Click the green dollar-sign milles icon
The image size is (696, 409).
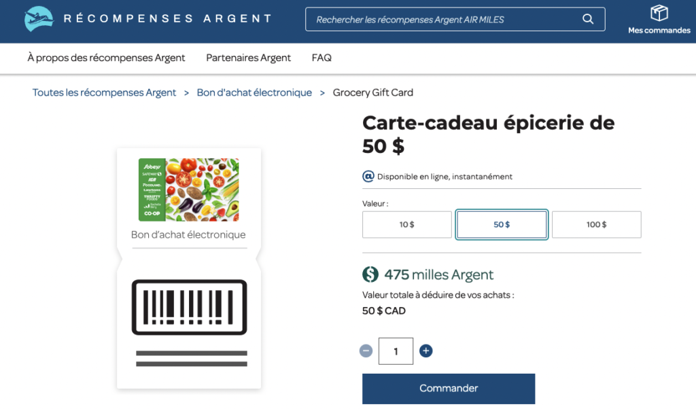point(370,274)
